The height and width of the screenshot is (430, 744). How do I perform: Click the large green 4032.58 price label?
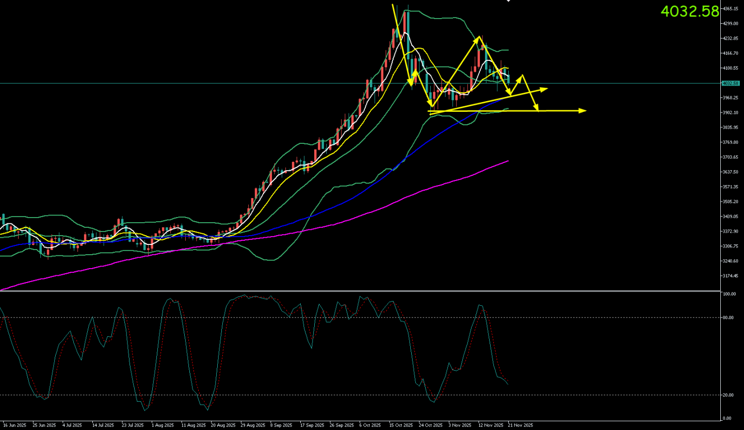[689, 11]
